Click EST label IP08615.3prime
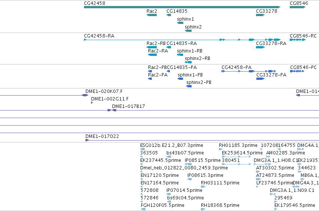 point(205,176)
